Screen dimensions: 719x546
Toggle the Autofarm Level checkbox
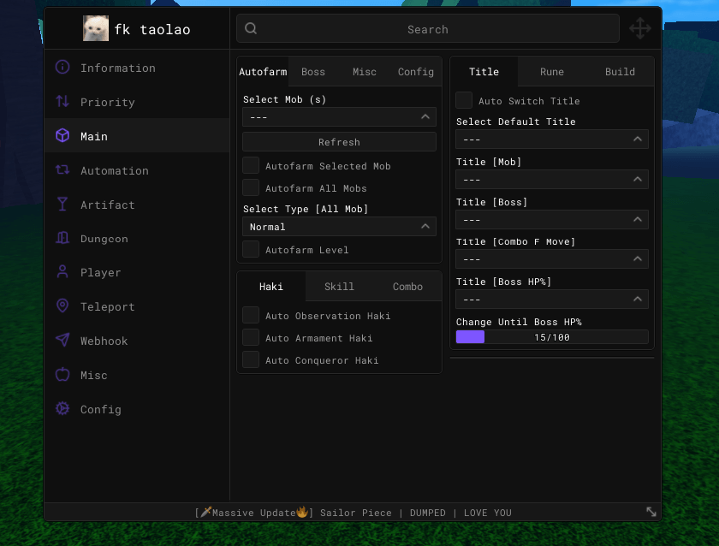(251, 249)
